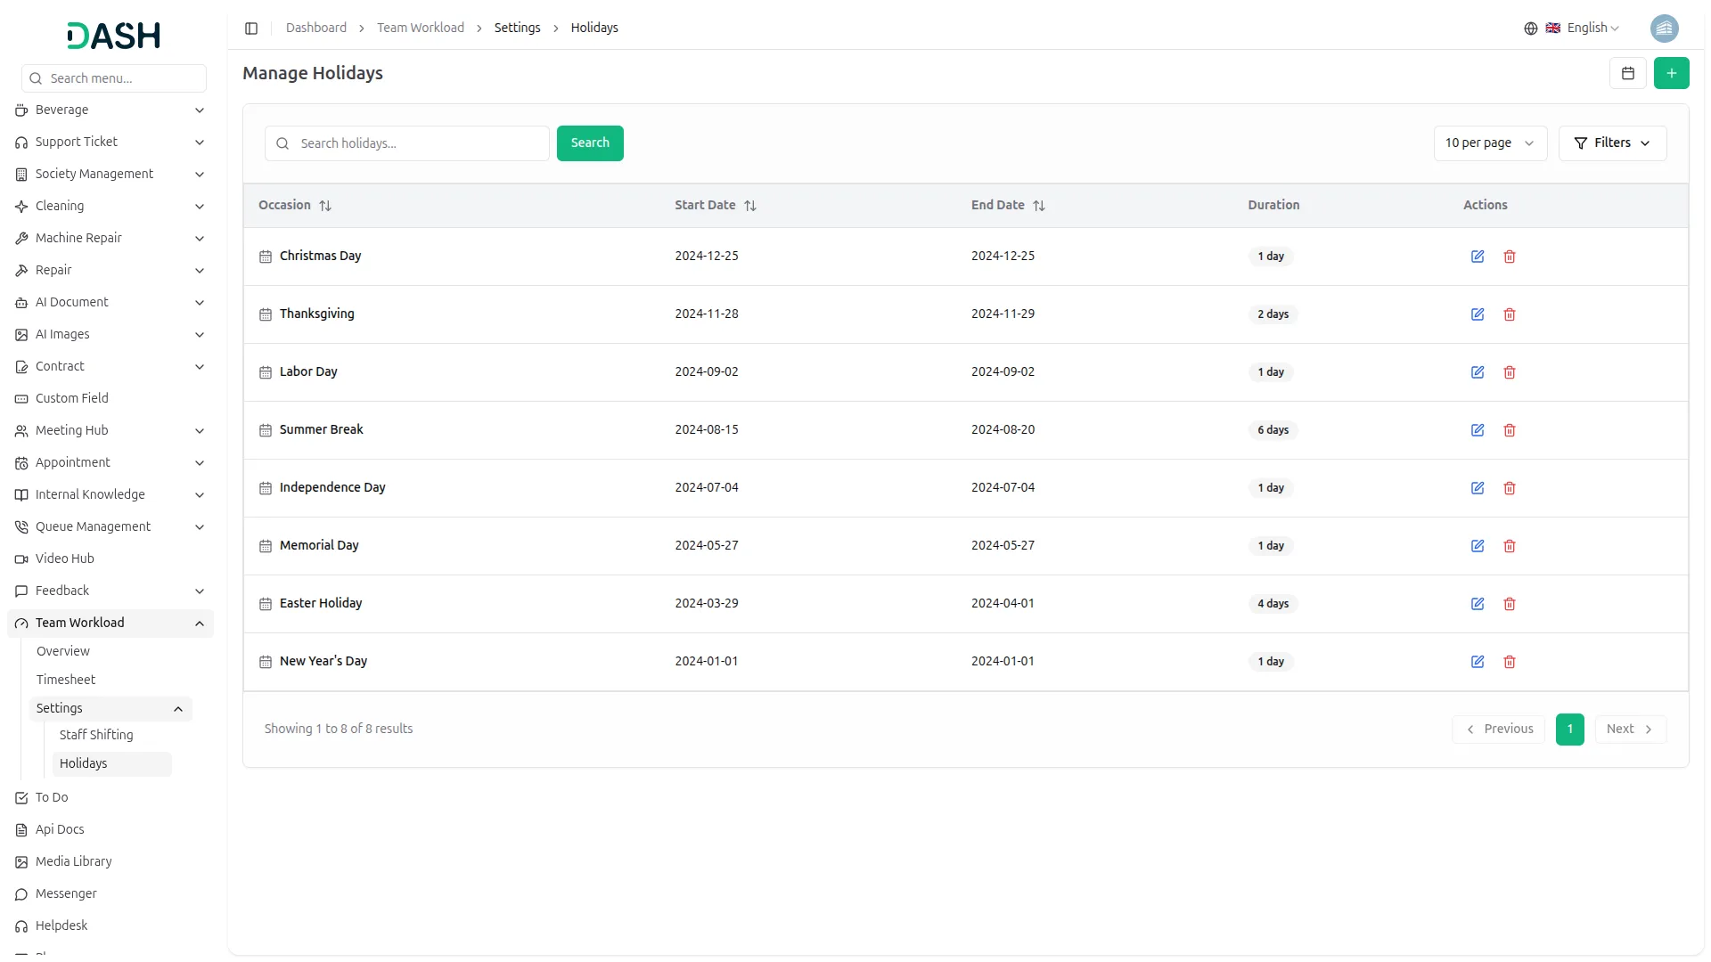Click the Search button for holidays

click(589, 143)
